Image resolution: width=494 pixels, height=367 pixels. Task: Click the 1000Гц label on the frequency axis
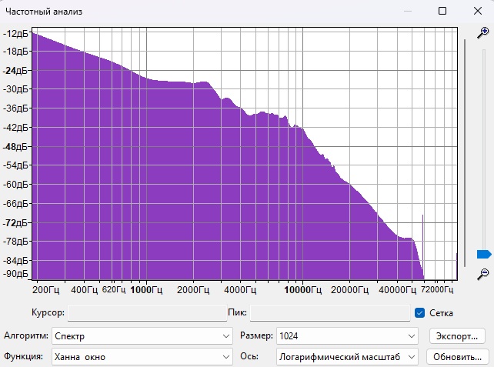tap(146, 290)
